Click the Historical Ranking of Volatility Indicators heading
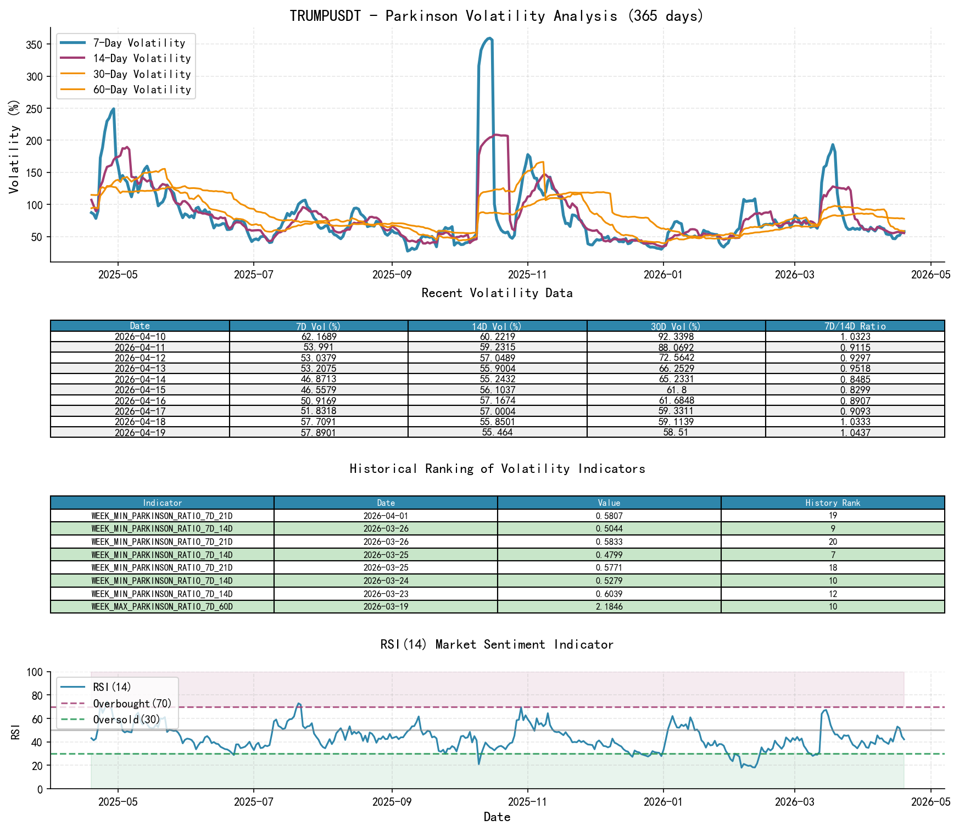 coord(497,469)
